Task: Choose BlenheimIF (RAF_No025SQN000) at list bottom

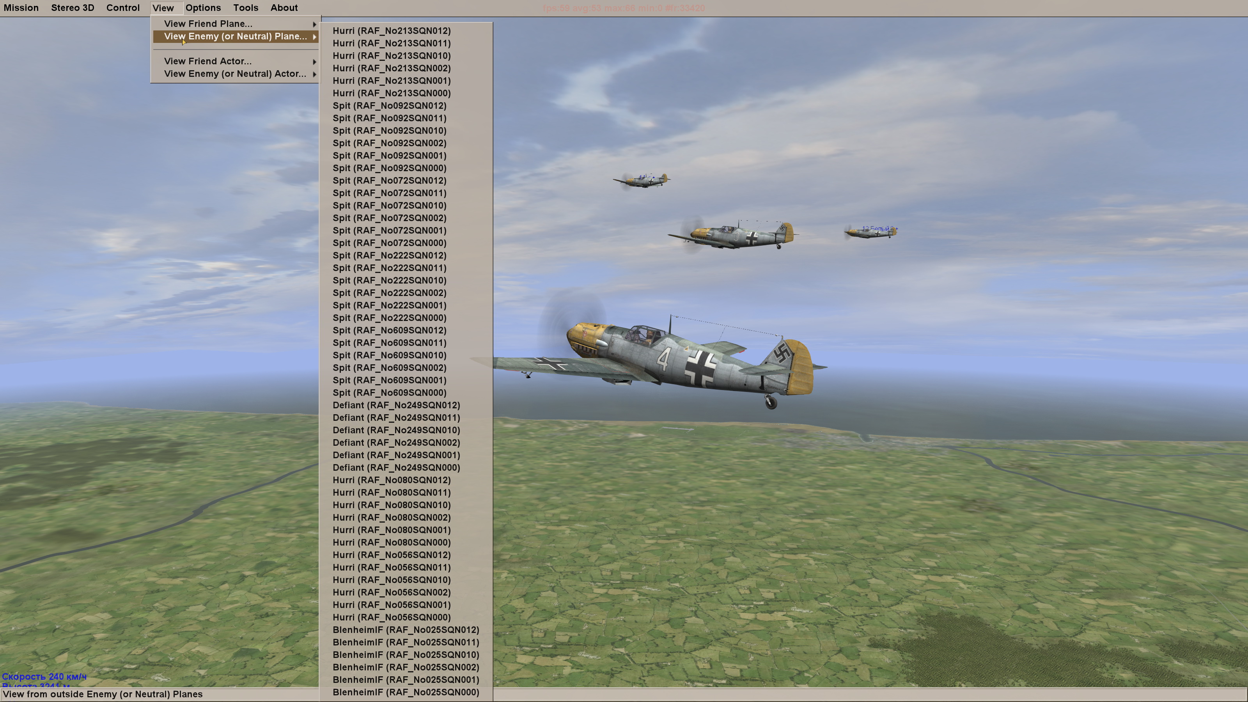Action: (x=406, y=692)
